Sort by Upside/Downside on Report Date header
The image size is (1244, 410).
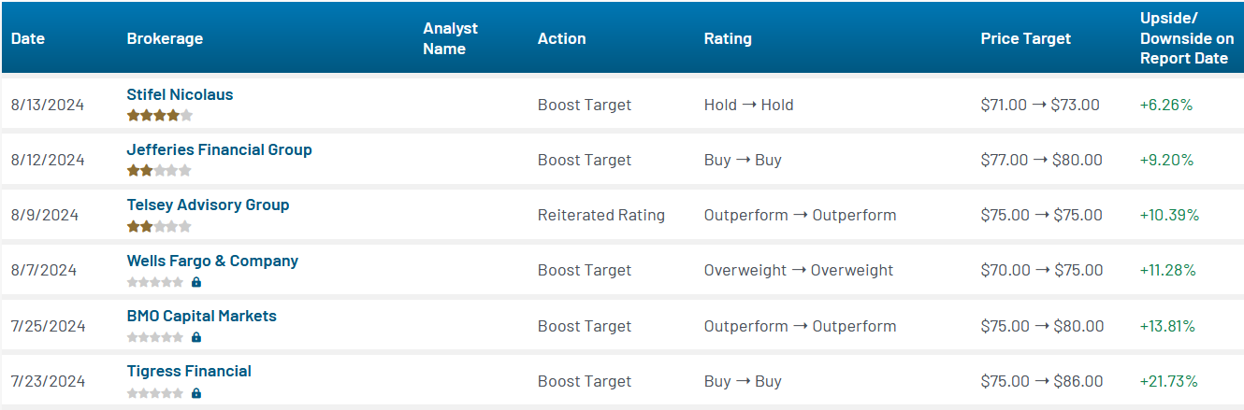point(1187,38)
